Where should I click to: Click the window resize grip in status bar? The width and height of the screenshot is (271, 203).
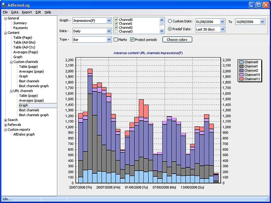267,199
